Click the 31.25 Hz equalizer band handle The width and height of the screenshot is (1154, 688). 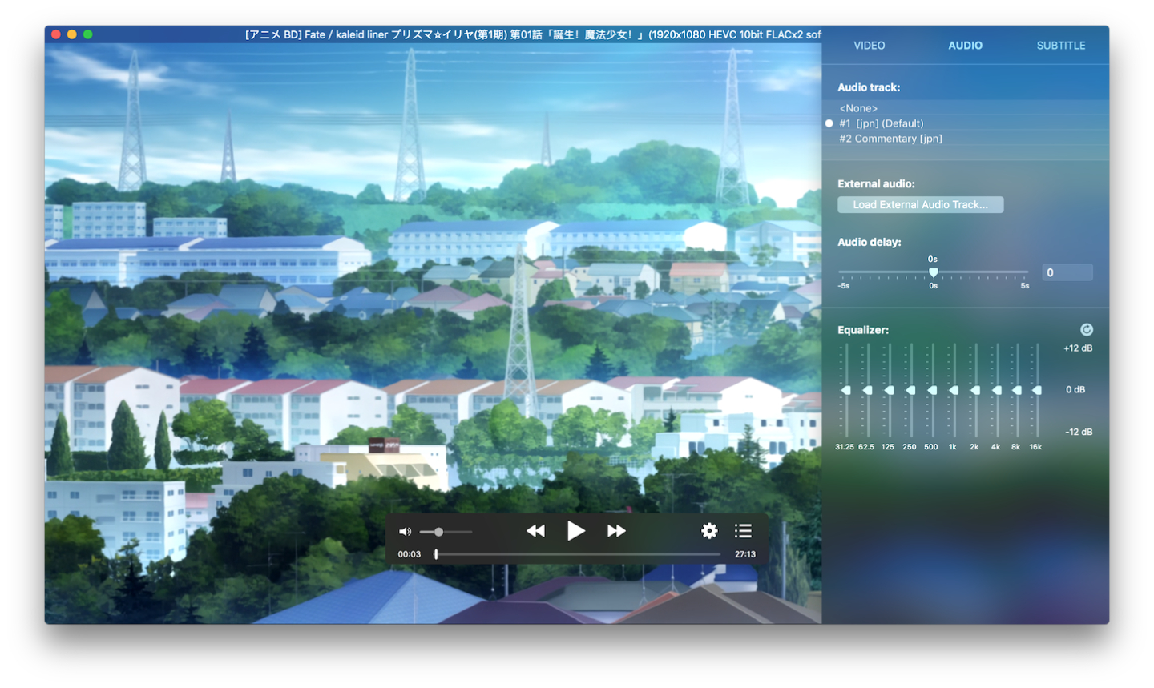point(845,390)
